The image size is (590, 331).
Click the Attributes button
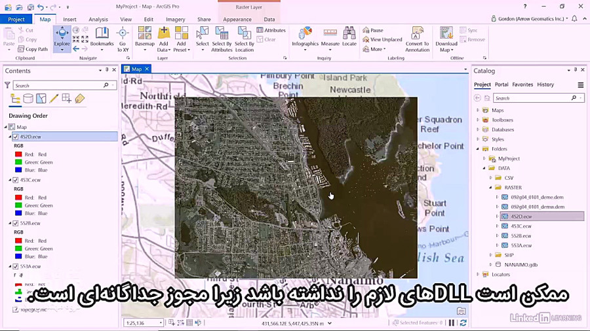(271, 30)
